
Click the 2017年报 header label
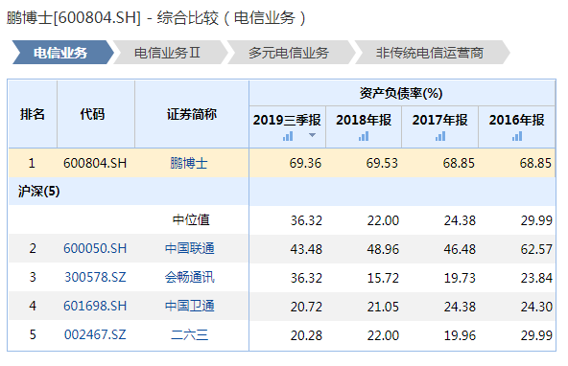click(x=439, y=120)
